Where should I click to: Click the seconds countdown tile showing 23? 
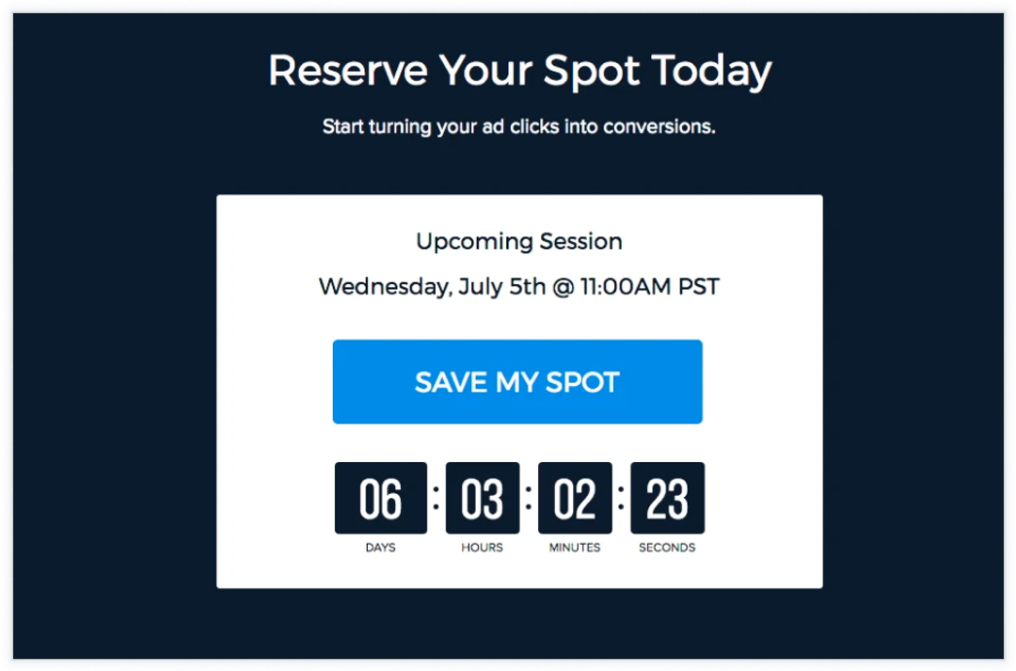[667, 498]
